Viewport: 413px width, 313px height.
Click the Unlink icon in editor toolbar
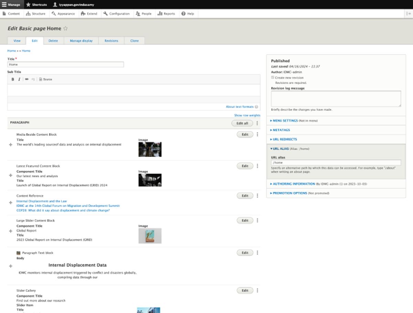point(33,79)
